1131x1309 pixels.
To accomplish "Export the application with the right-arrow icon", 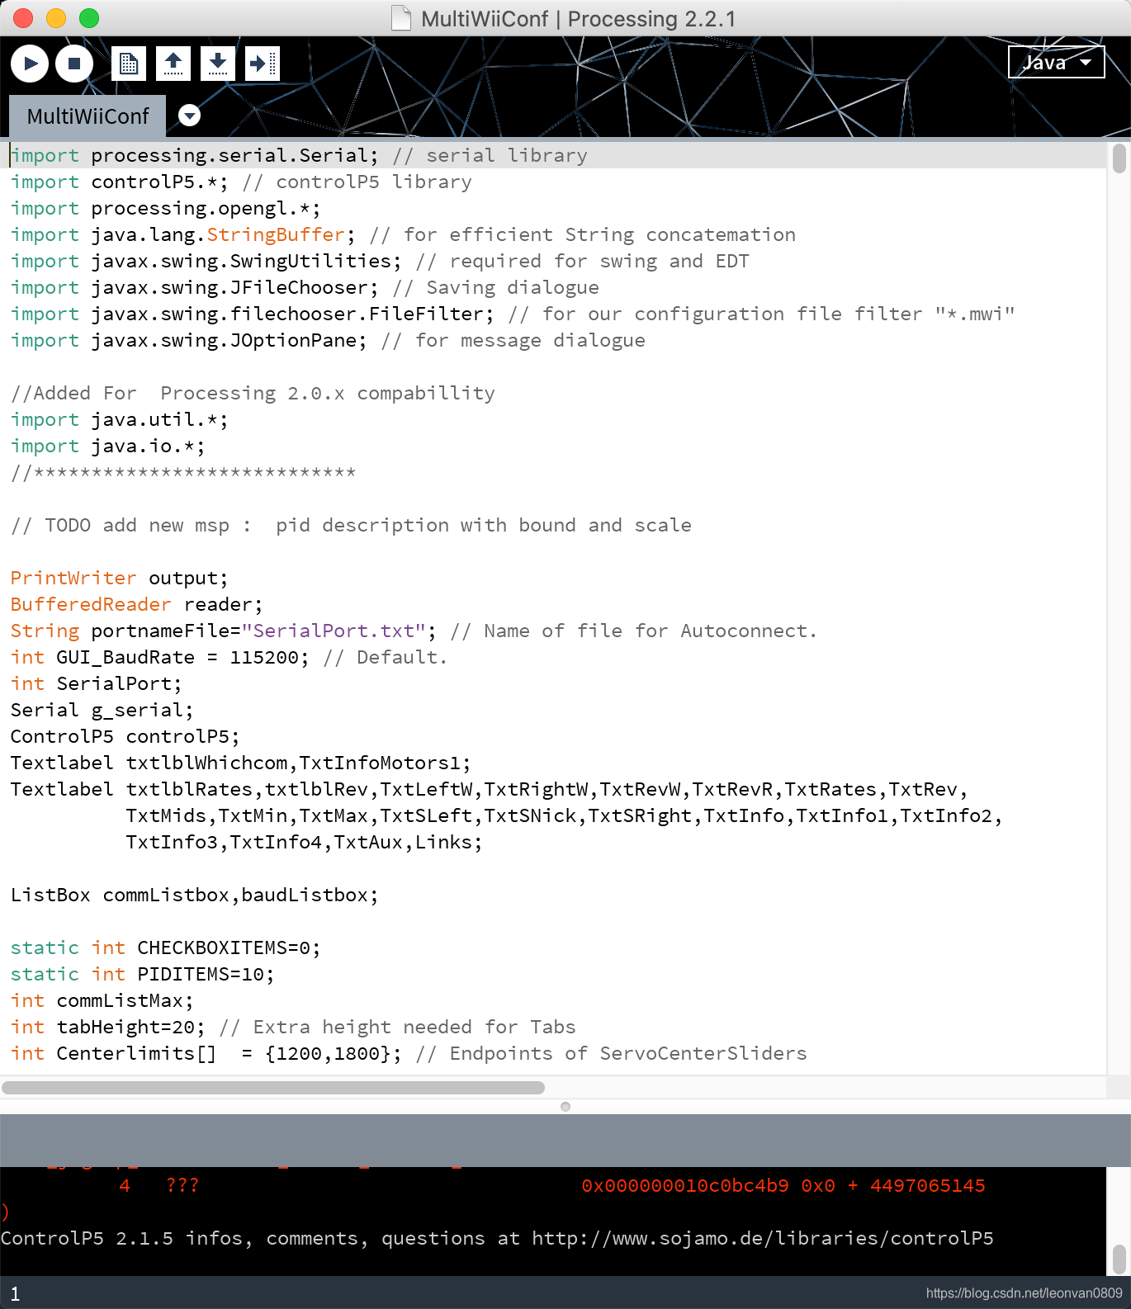I will [x=263, y=64].
